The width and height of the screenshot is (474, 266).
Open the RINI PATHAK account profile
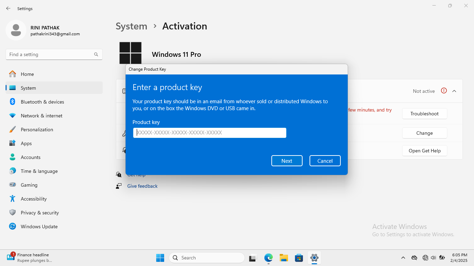click(43, 30)
